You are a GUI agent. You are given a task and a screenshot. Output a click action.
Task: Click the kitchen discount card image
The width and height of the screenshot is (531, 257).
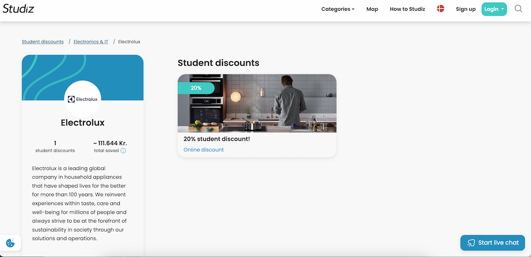tap(257, 103)
